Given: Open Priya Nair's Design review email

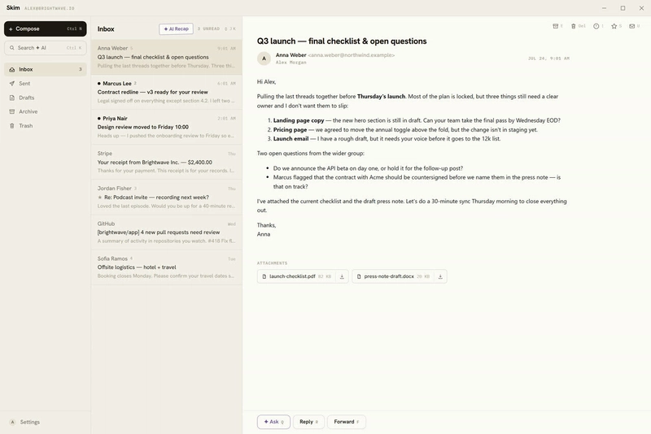Looking at the screenshot, I should [167, 127].
